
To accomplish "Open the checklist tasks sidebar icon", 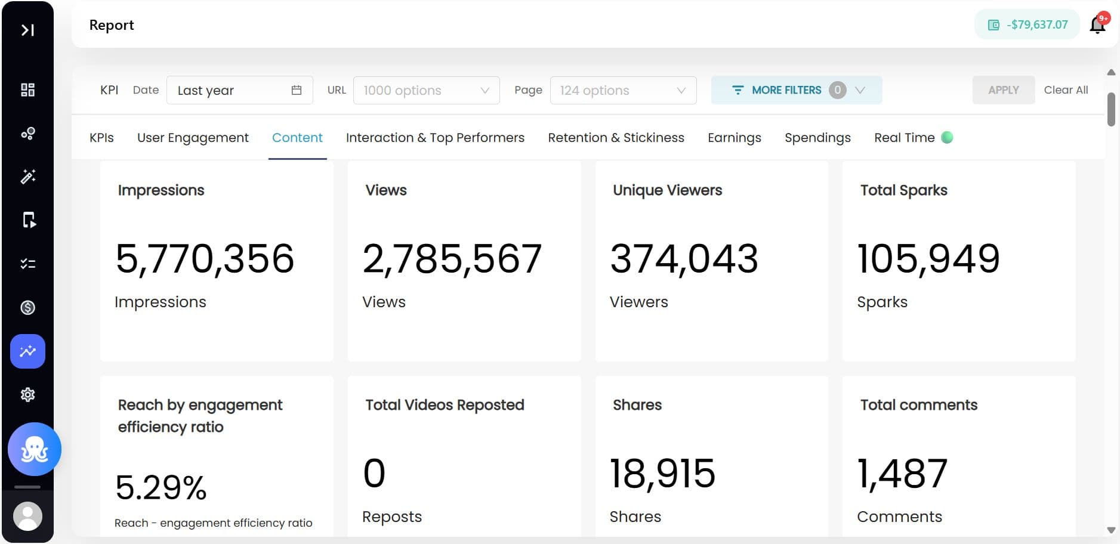I will 27,264.
